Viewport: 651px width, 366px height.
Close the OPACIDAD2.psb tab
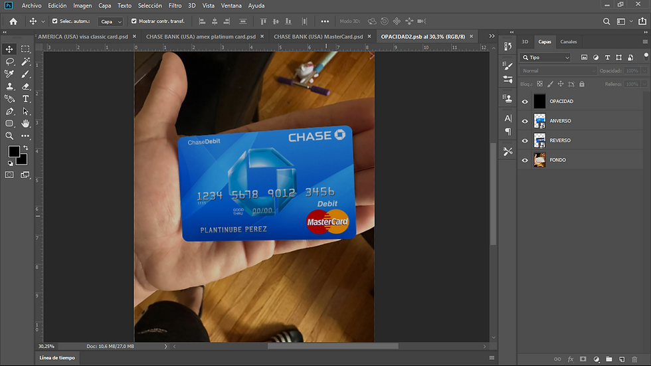[471, 37]
